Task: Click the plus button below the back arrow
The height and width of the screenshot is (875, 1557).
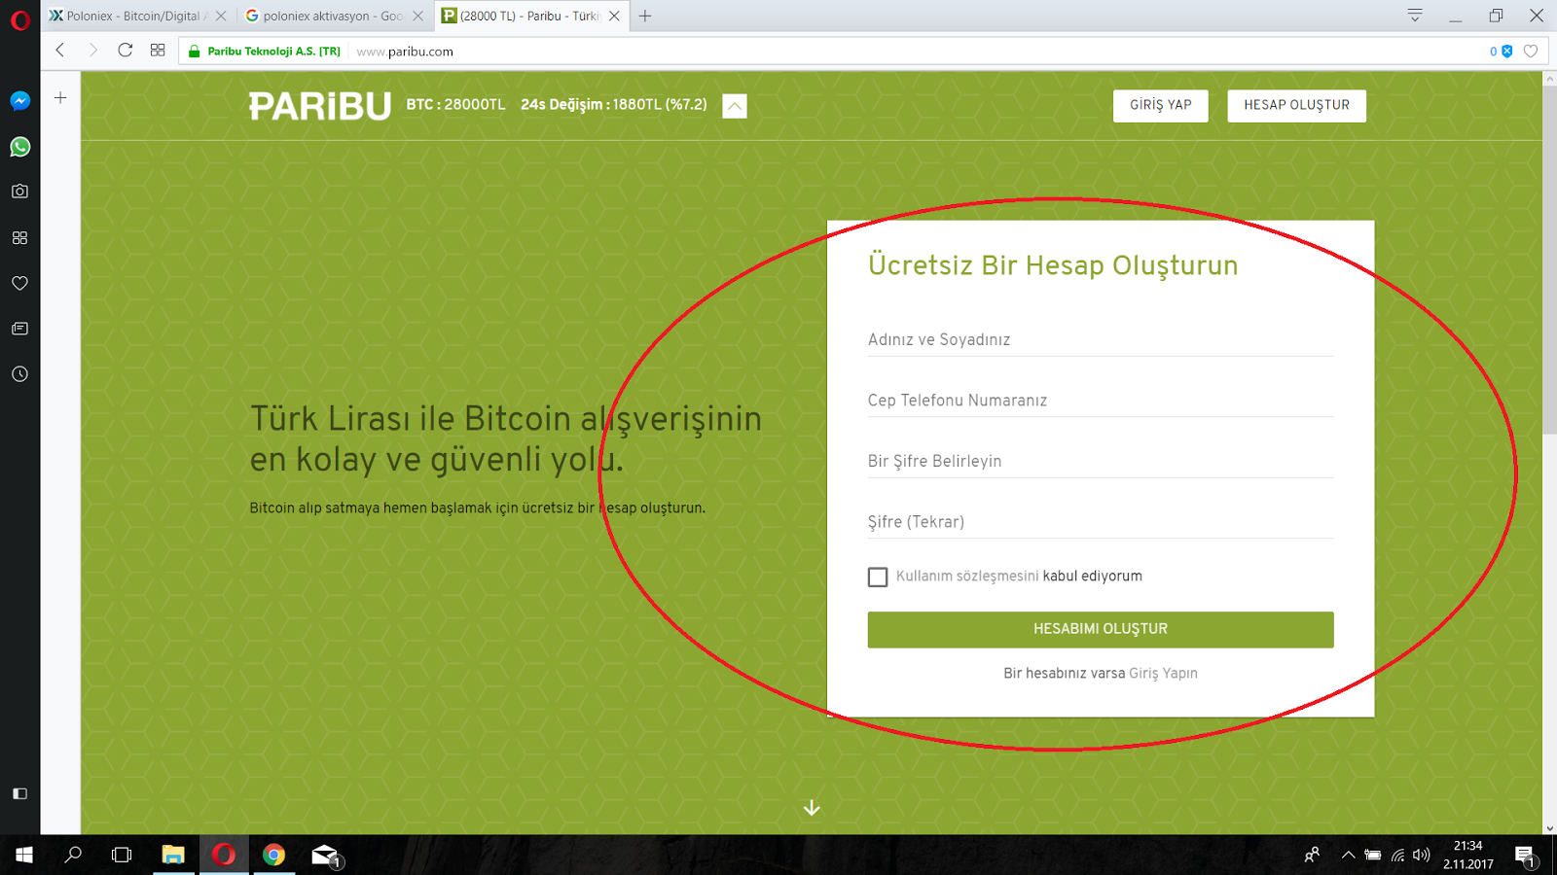Action: (x=60, y=98)
